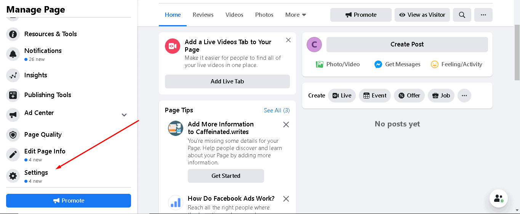
Task: Click the Page Quality shield icon
Action: point(13,135)
